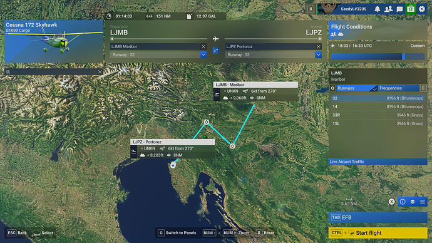Select runway 32 8196 ft Bituminous row

pyautogui.click(x=378, y=98)
